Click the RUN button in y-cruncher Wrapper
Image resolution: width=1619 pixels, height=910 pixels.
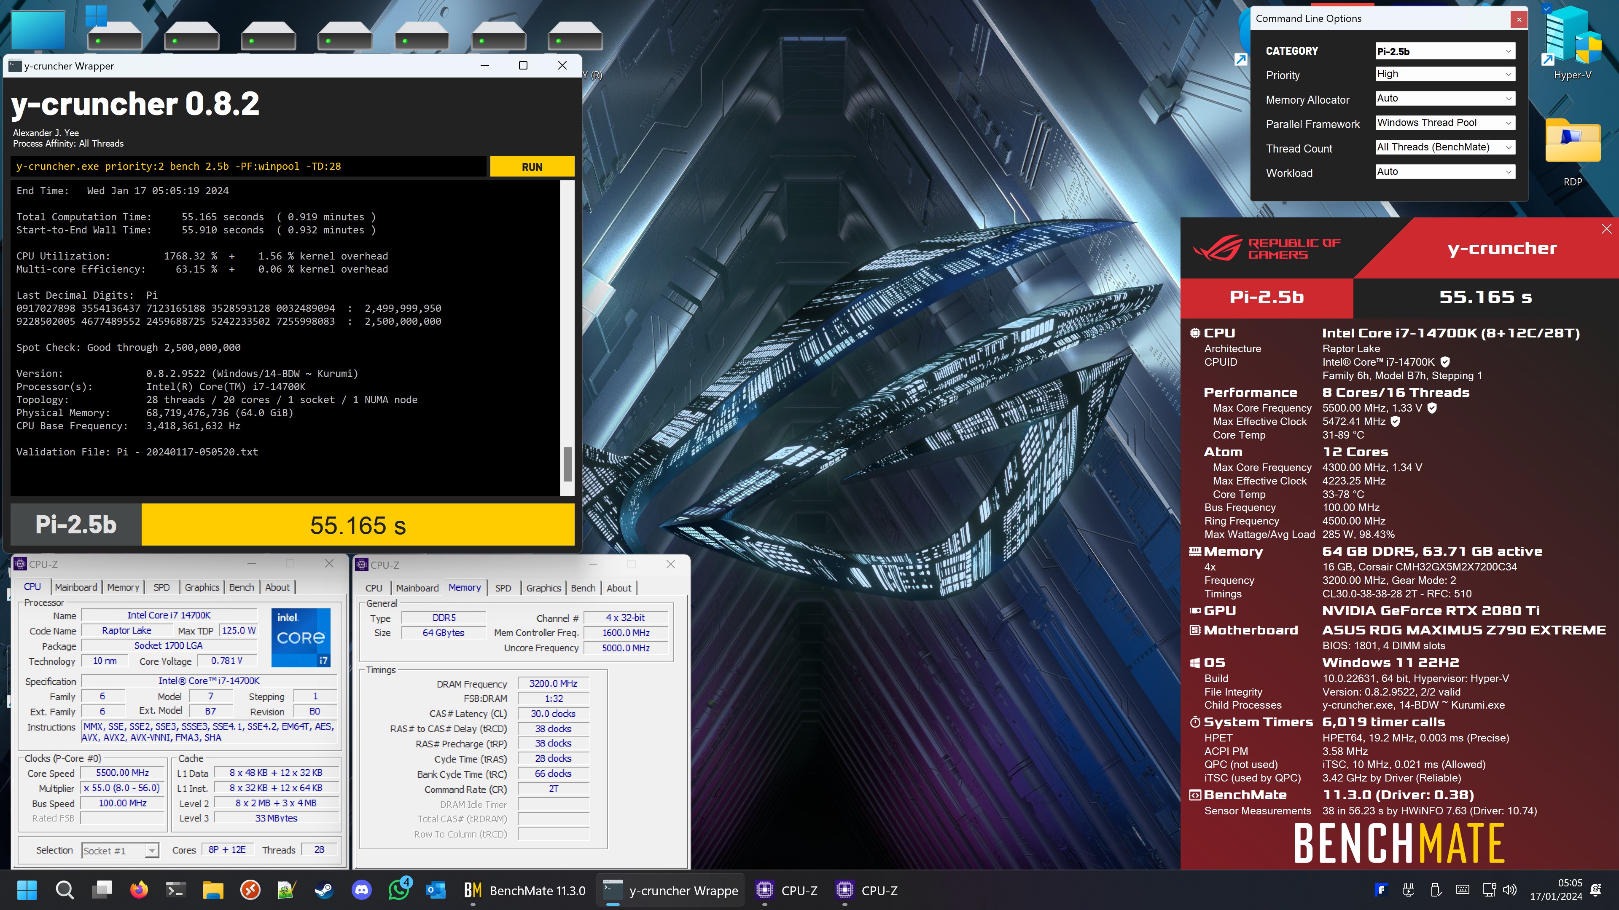click(x=532, y=166)
